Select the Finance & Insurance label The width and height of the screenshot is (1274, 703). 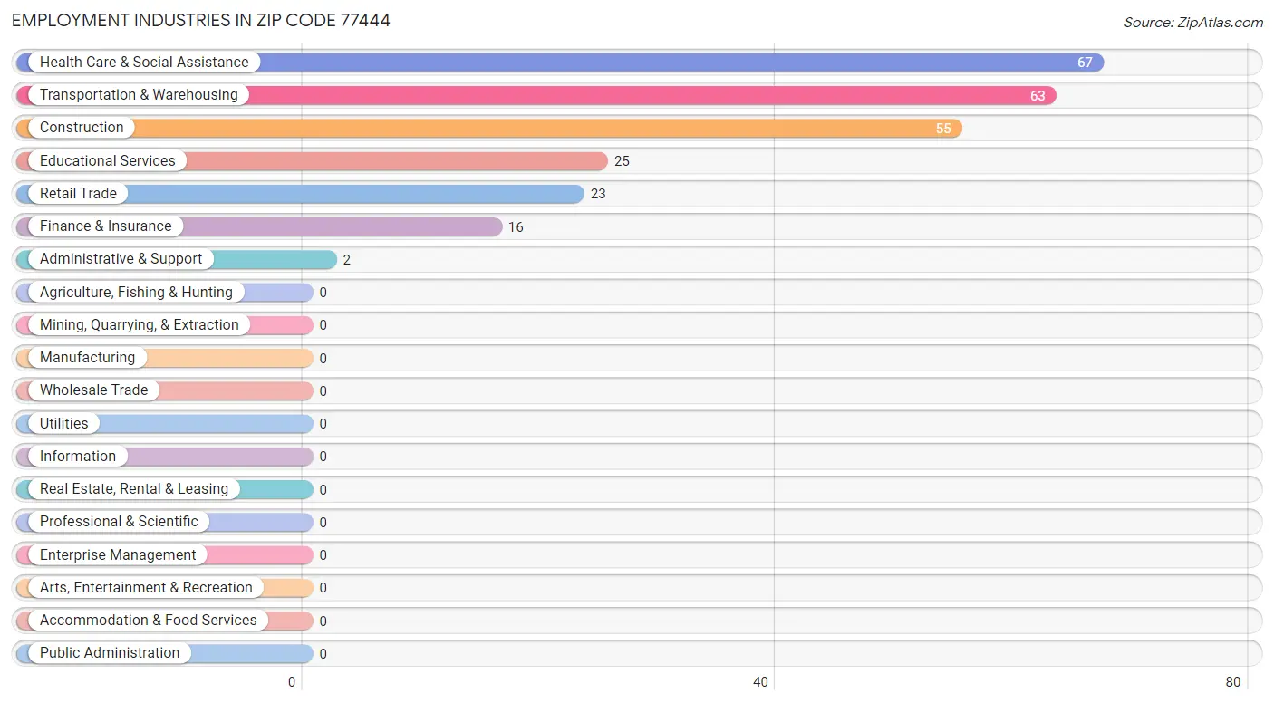105,226
